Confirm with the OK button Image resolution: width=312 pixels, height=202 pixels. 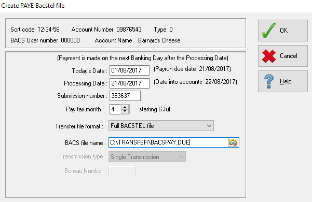tap(283, 31)
